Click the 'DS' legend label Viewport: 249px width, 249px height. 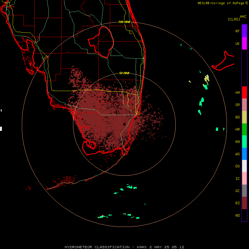(237, 166)
